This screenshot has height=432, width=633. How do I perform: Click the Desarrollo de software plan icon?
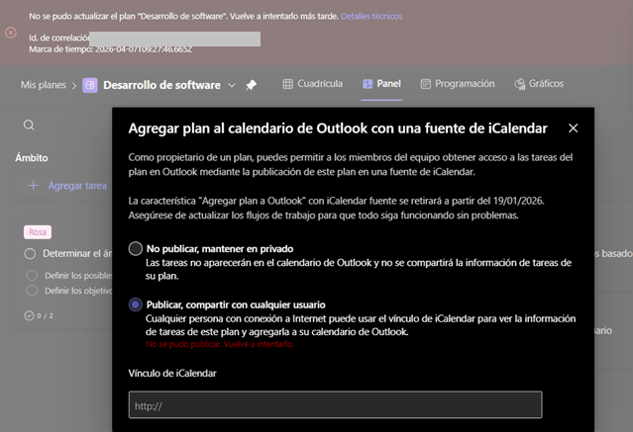click(90, 85)
